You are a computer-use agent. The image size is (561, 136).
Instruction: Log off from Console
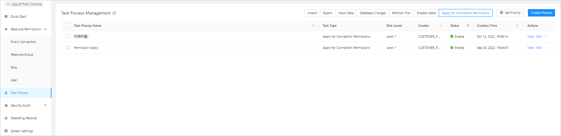[24, 4]
